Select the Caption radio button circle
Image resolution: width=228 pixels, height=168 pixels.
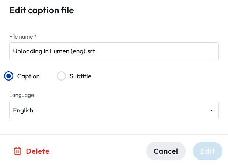(x=8, y=76)
